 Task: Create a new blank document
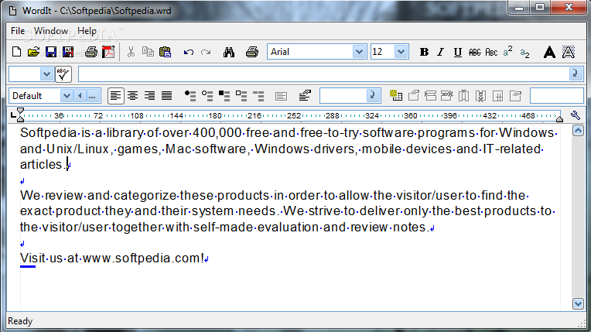click(16, 52)
